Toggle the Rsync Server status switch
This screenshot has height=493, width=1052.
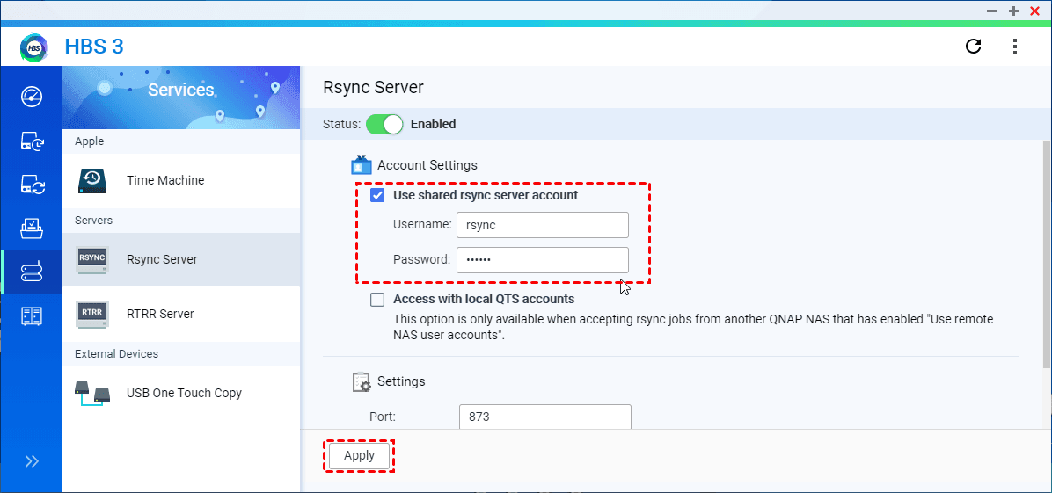pos(384,124)
